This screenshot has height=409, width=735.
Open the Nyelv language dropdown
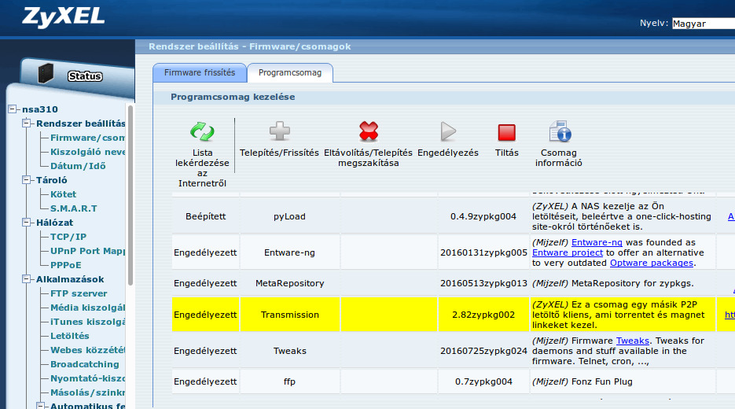click(703, 24)
